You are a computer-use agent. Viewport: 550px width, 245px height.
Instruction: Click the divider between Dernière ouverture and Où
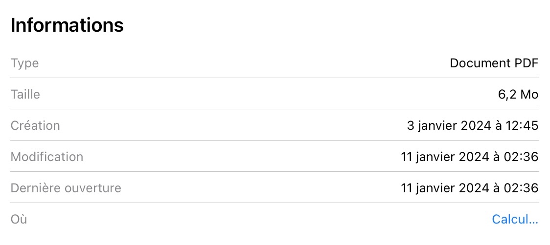point(274,203)
